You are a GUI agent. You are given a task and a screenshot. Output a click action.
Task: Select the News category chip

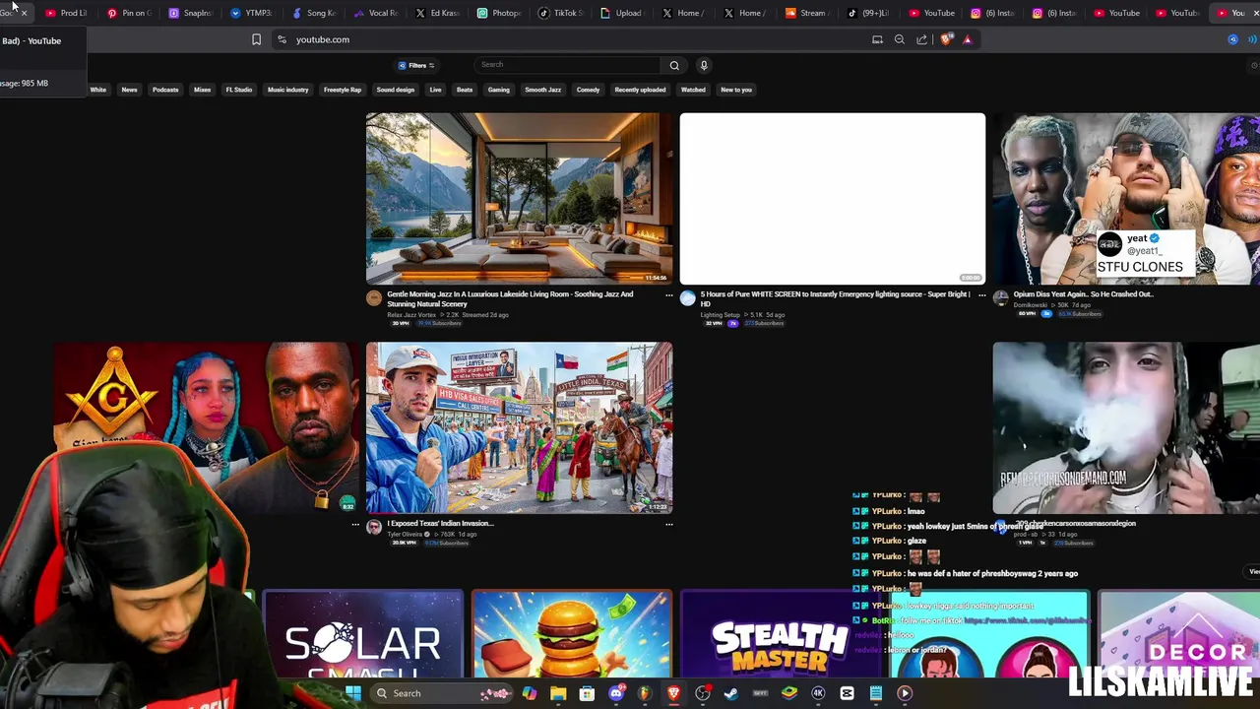[129, 90]
